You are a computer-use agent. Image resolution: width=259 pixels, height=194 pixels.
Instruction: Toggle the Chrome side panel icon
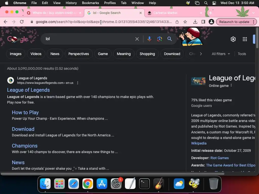click(x=203, y=22)
